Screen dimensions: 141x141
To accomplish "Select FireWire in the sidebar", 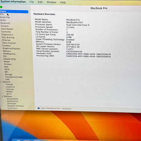I will point(6,46).
